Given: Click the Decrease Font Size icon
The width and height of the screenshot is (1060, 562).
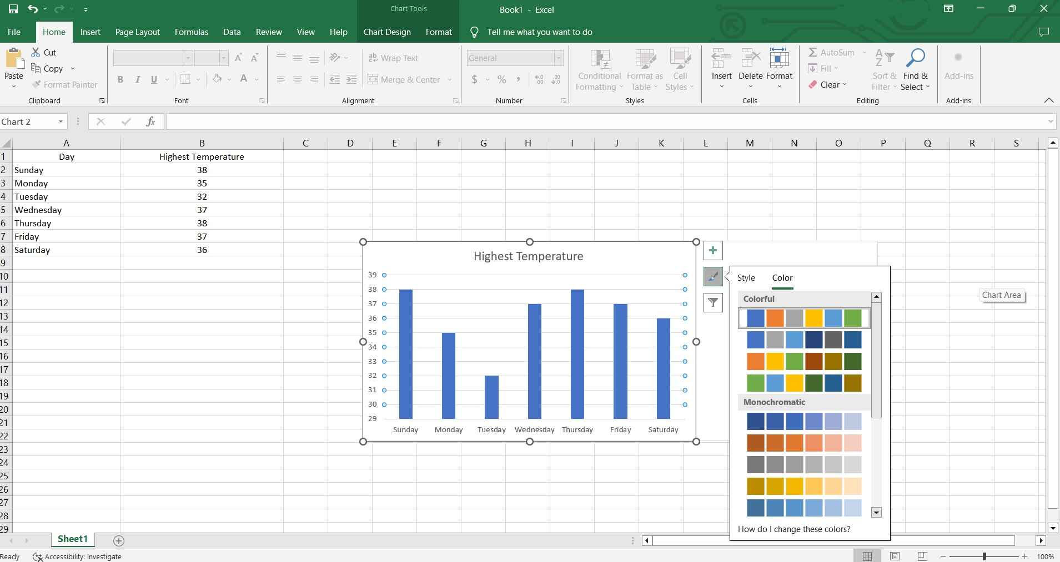Looking at the screenshot, I should point(255,58).
